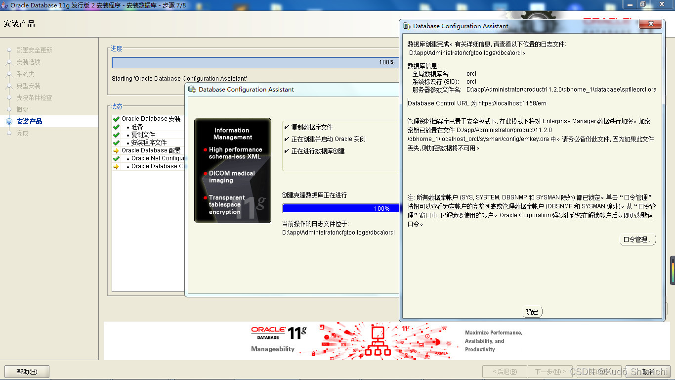Click the 全局数据库名 orcl value
The height and width of the screenshot is (380, 675).
point(471,74)
